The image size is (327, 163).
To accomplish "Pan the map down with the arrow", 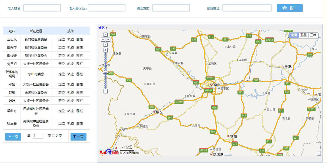I will (106, 44).
